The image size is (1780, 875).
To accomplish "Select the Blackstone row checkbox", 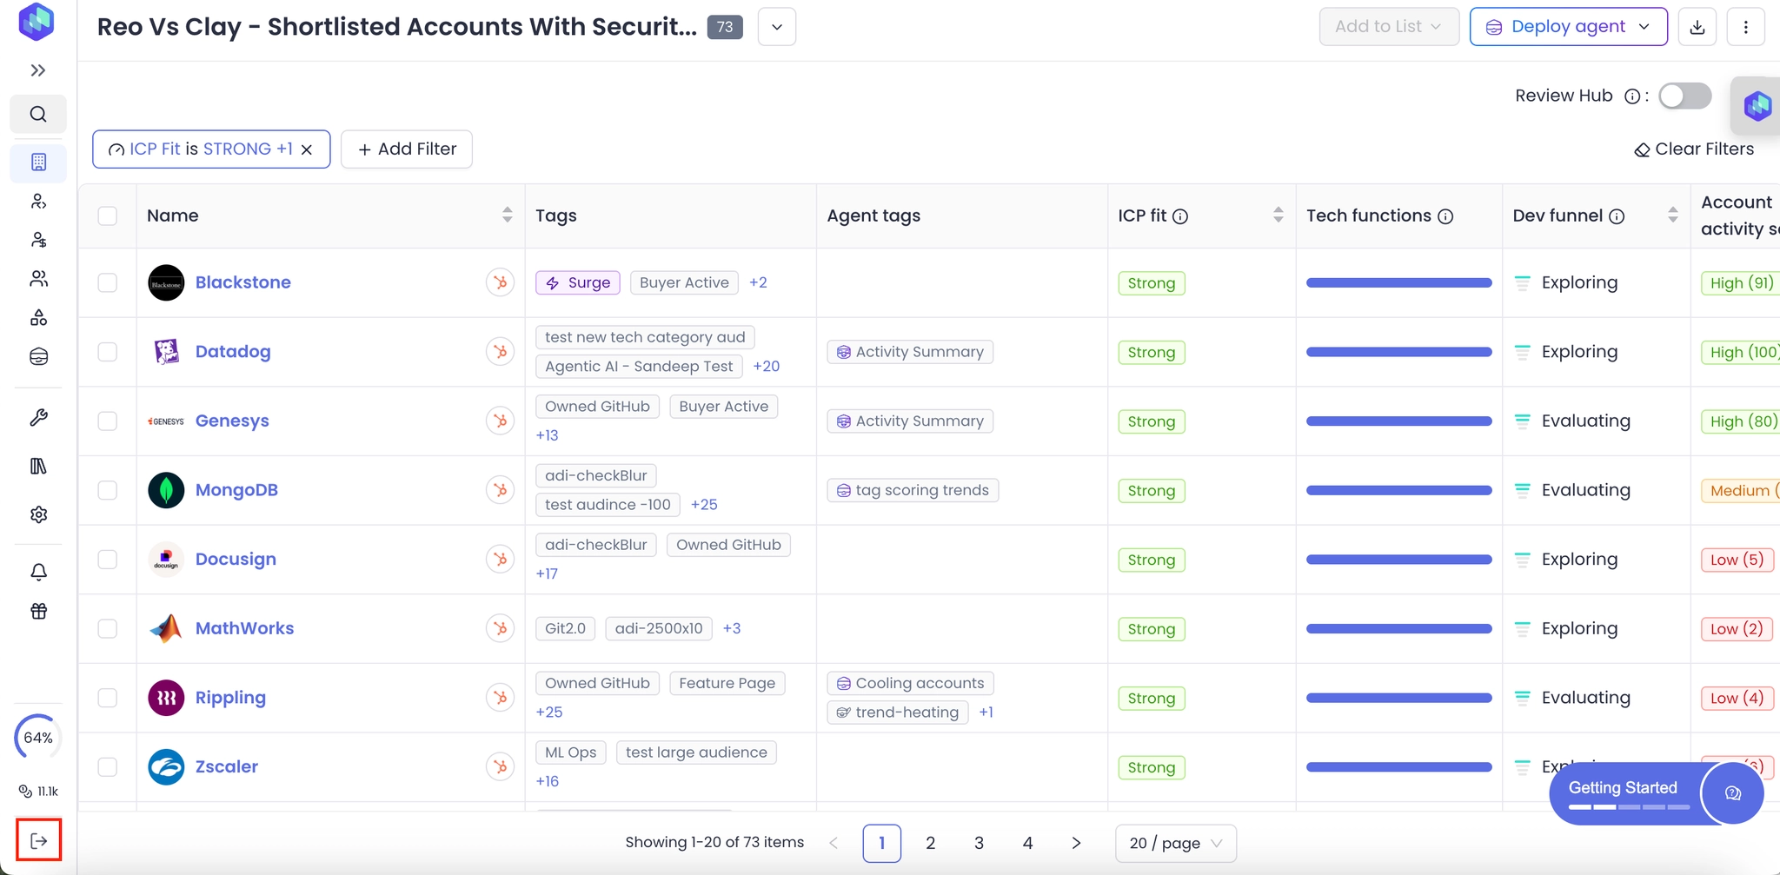I will pos(108,282).
